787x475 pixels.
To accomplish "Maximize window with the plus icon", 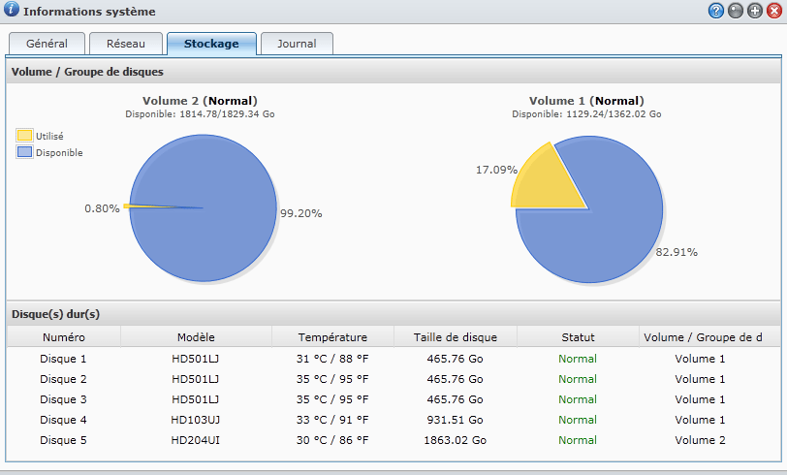I will (754, 12).
